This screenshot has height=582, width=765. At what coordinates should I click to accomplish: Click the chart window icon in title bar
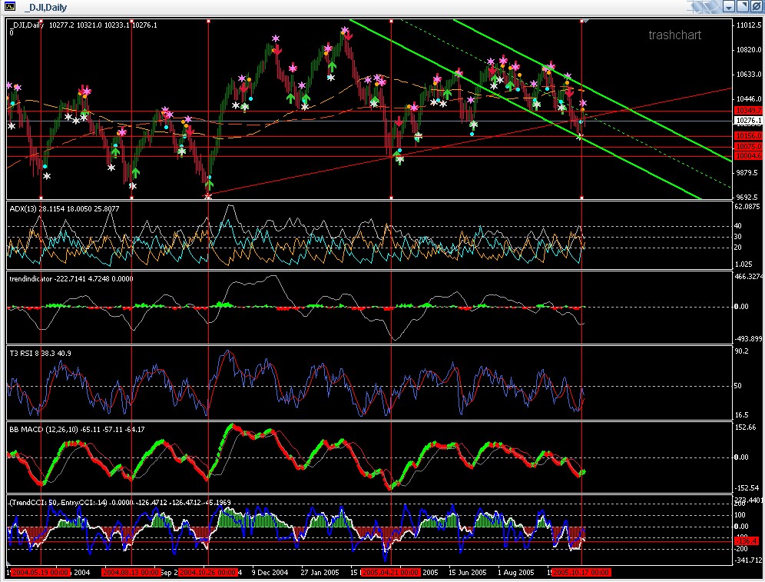(x=9, y=7)
